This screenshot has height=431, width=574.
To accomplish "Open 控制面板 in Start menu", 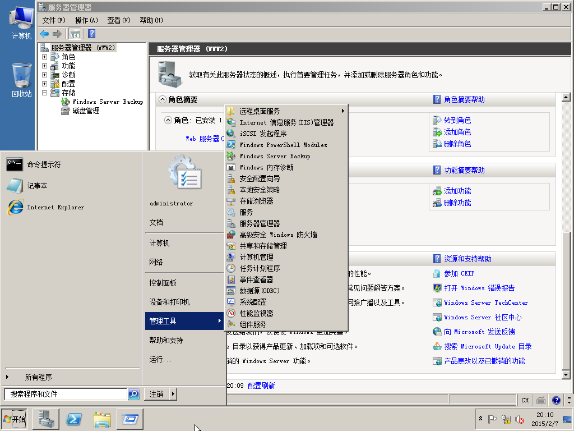I will tap(184, 283).
